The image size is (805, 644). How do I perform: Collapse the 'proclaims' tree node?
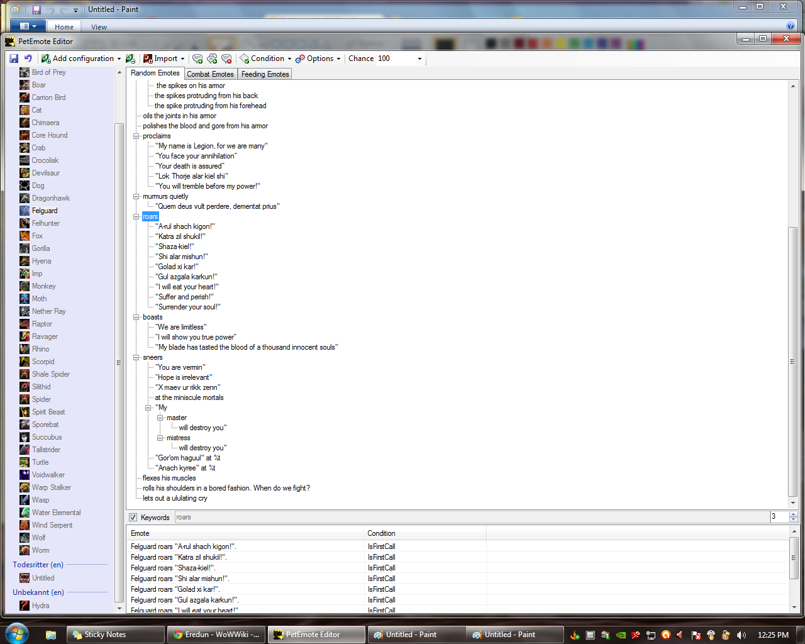[x=136, y=136]
